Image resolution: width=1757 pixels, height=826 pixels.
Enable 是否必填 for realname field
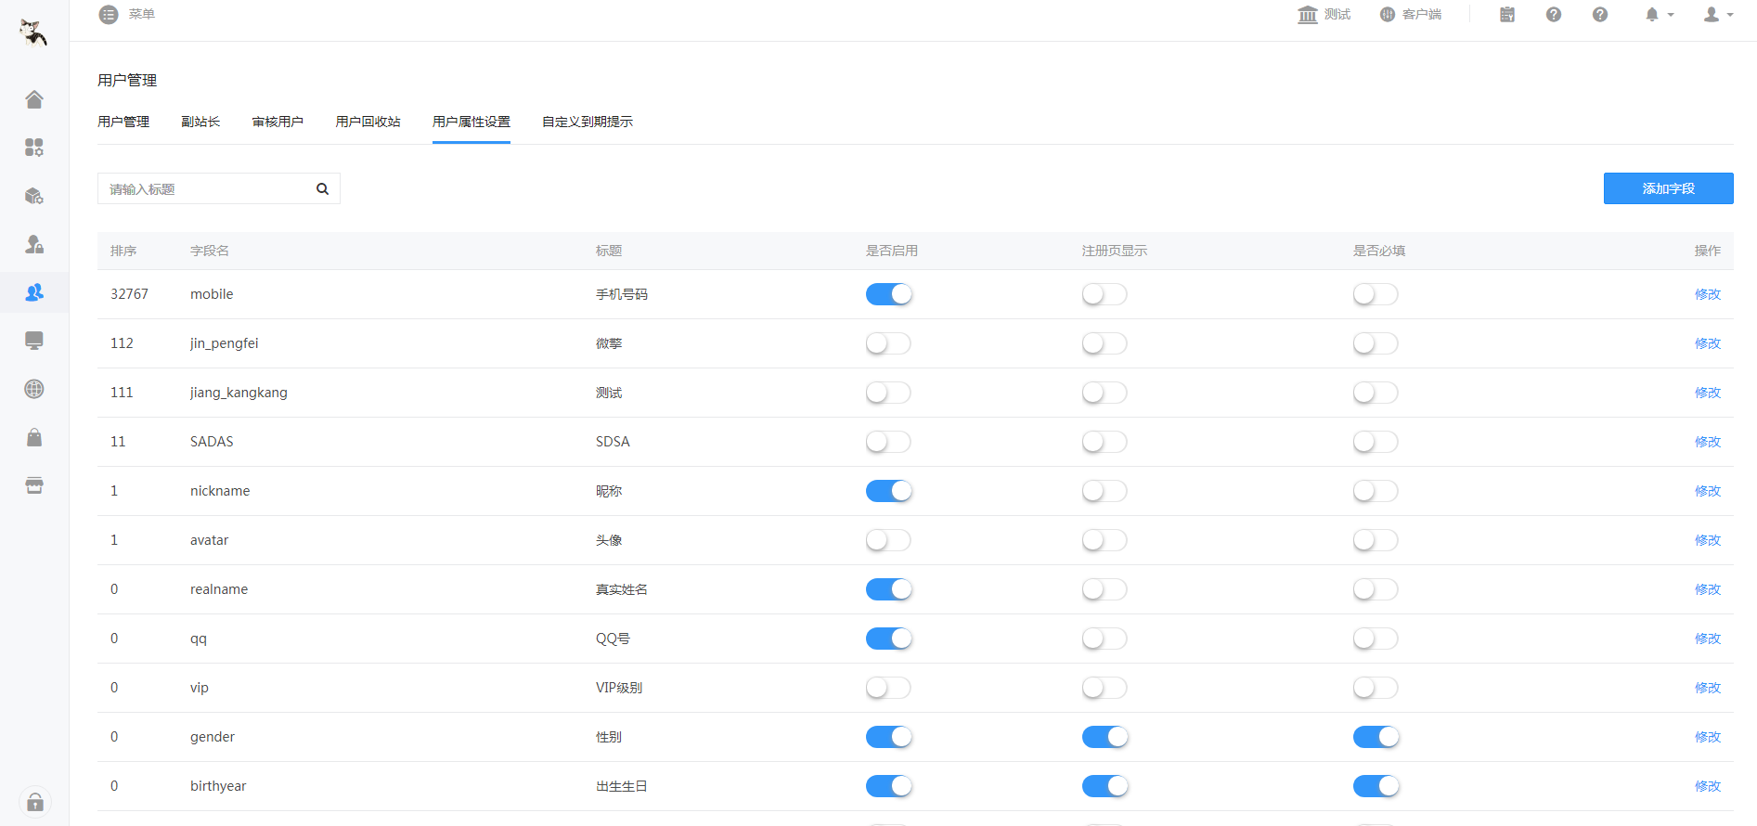point(1376,589)
